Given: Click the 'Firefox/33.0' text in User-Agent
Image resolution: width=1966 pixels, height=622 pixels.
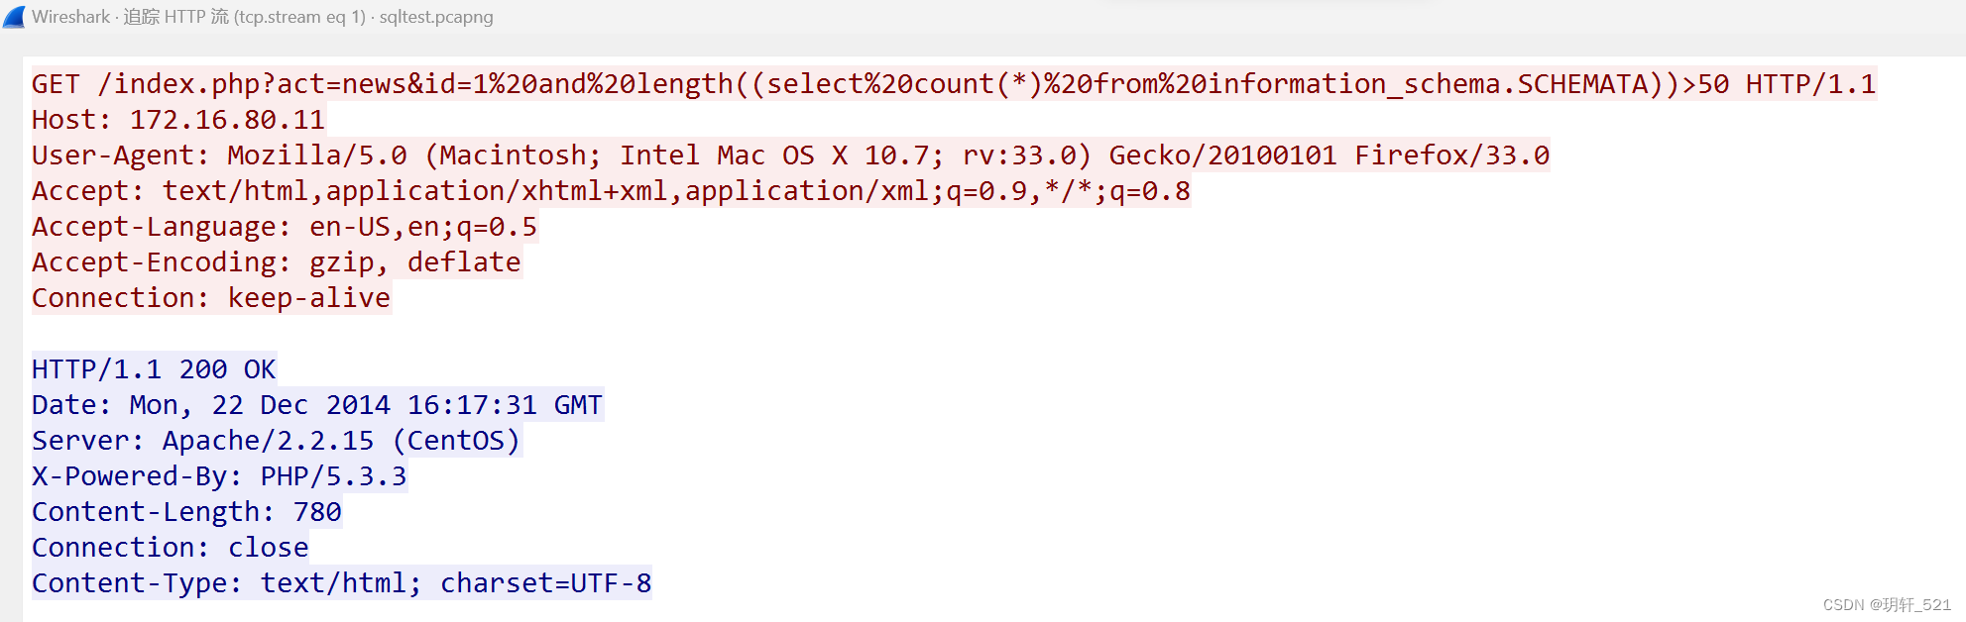Looking at the screenshot, I should (1452, 155).
